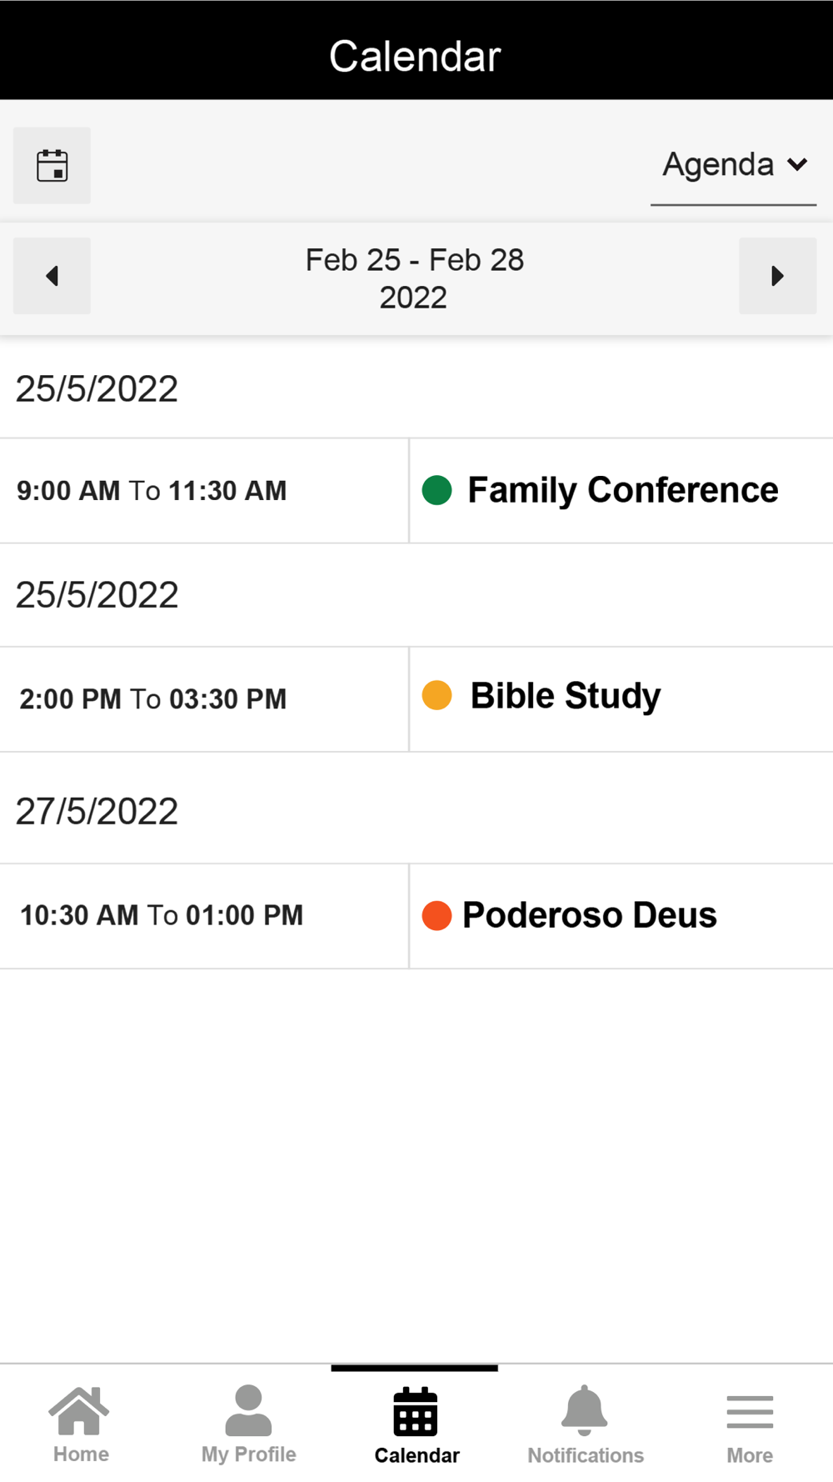Open the date picker calendar icon
This screenshot has height=1482, width=833.
point(52,165)
